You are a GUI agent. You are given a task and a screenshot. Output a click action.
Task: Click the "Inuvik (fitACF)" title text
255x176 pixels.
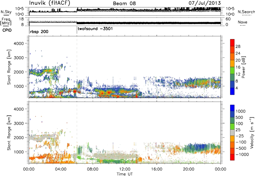click(50, 3)
